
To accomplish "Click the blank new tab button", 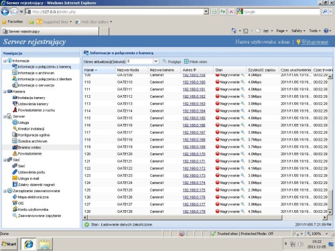I will click(104, 31).
